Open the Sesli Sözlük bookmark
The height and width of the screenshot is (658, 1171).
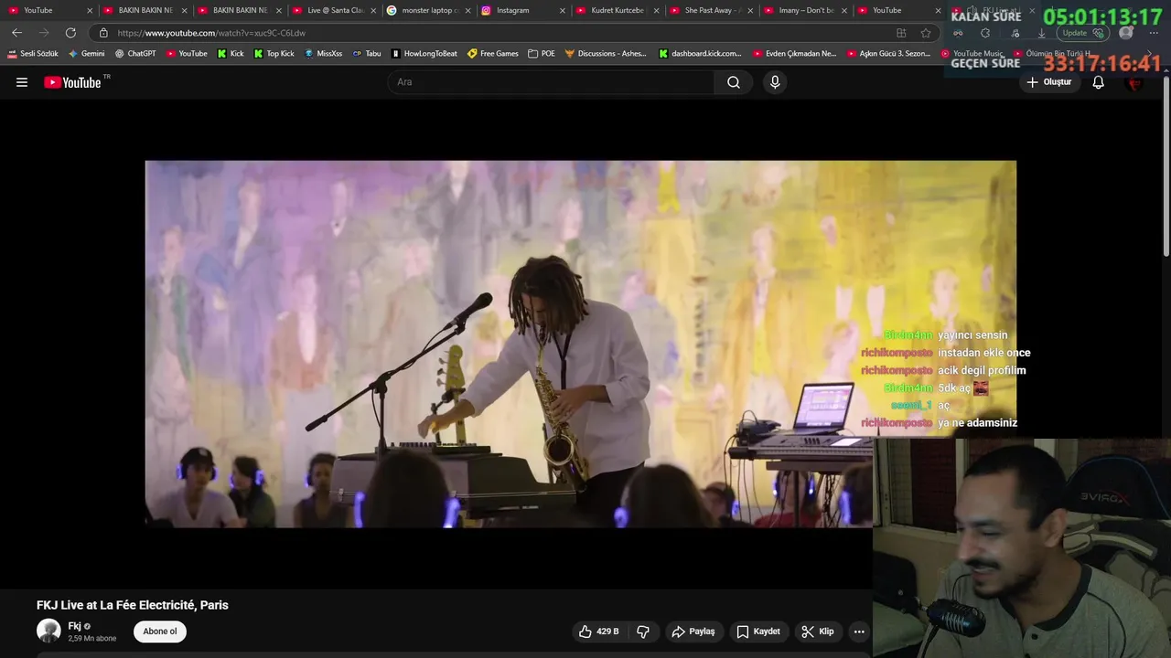click(33, 54)
